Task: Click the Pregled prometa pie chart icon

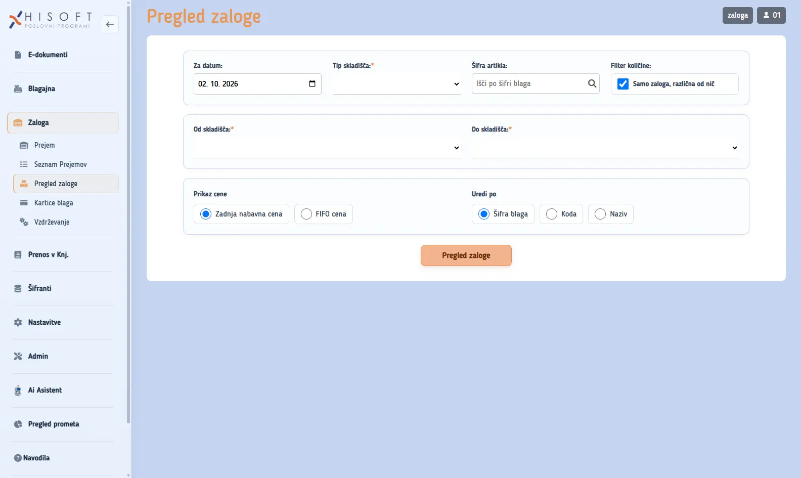Action: [x=18, y=424]
